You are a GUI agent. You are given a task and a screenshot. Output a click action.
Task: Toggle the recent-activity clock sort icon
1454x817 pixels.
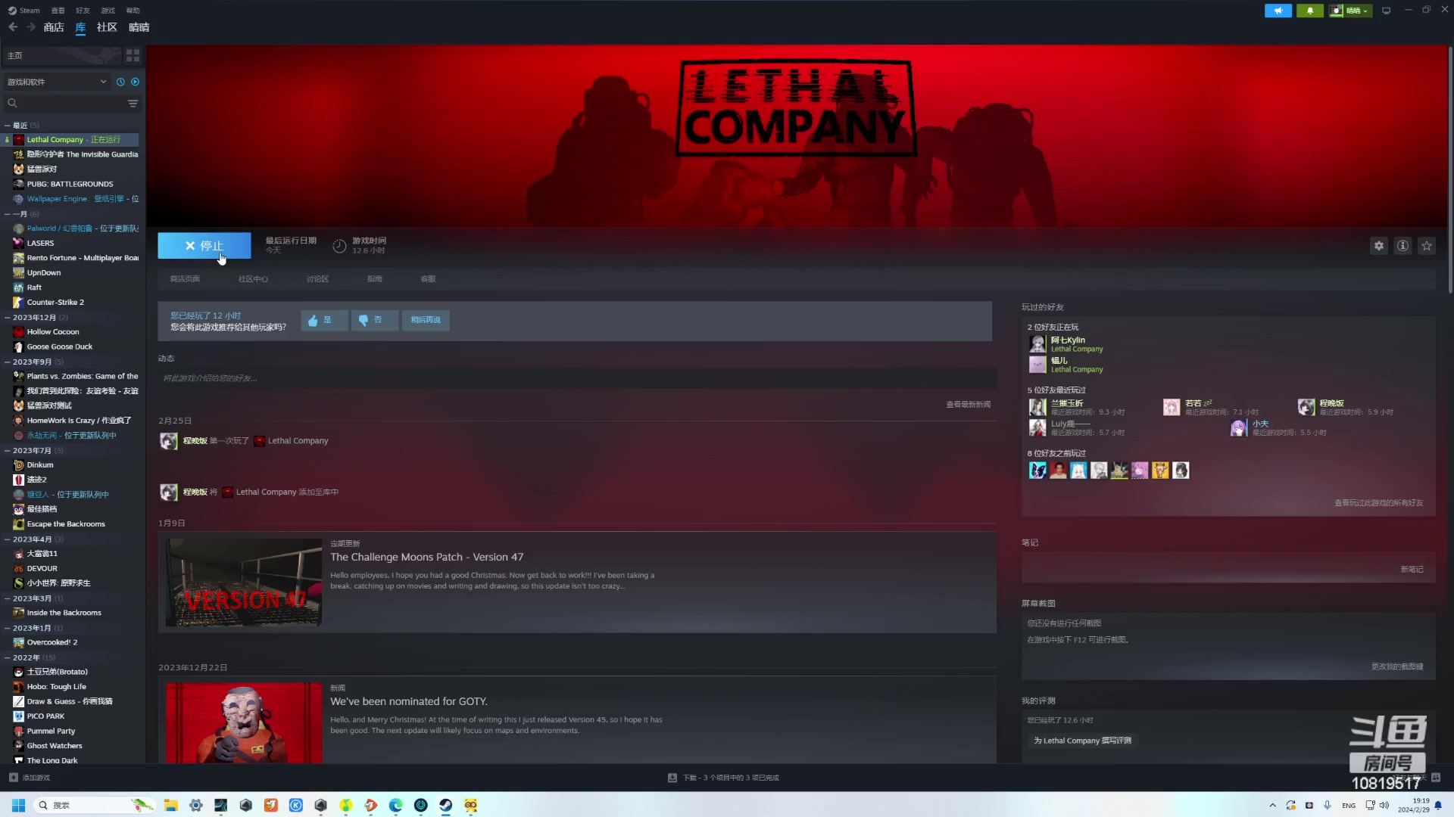coord(120,82)
